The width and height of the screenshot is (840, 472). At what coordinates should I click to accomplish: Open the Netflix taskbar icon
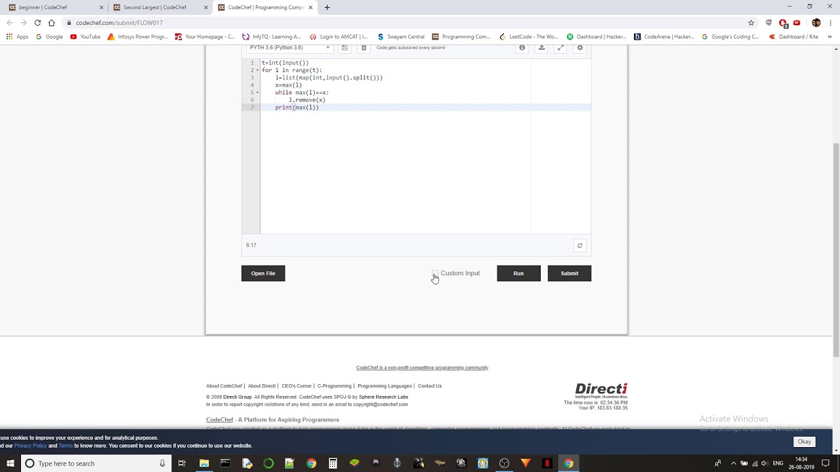pos(547,463)
